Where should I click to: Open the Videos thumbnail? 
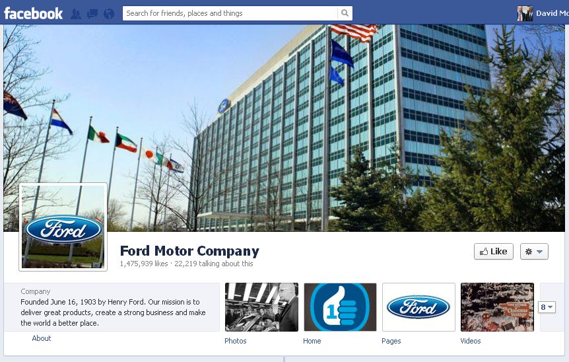(x=497, y=307)
